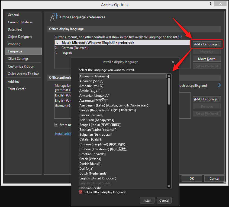Open the Add-ins category
Viewport: 229px width, 207px height.
point(23,82)
